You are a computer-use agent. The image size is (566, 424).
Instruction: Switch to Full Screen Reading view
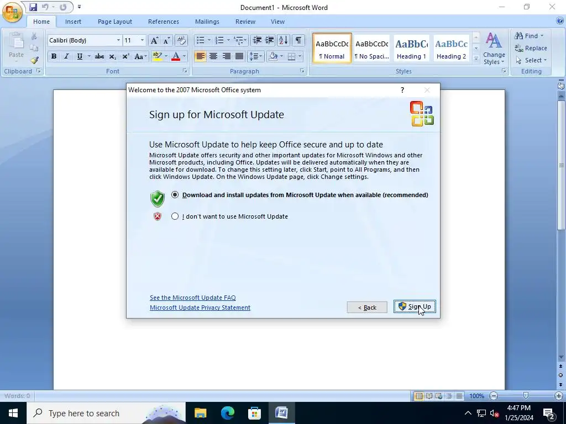[x=429, y=396]
